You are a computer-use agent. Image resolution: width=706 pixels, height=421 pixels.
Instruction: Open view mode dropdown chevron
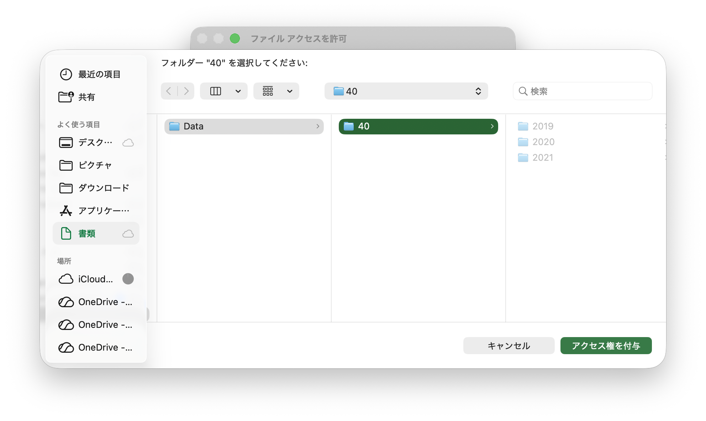[238, 91]
